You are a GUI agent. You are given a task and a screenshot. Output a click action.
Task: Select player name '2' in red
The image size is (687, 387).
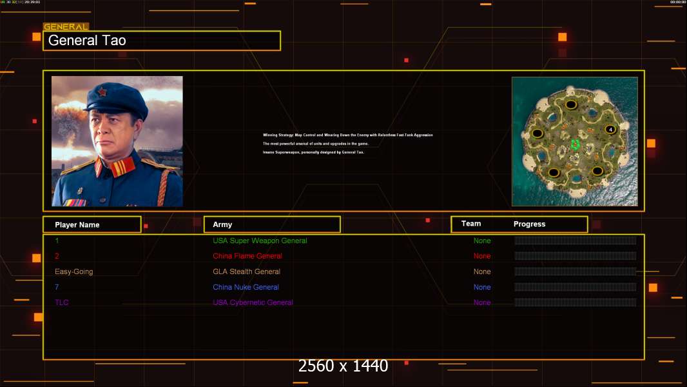(57, 256)
